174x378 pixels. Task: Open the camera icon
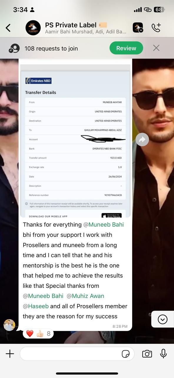tap(147, 354)
